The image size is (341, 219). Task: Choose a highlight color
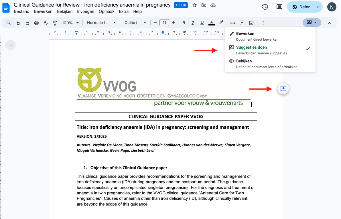tap(221, 23)
